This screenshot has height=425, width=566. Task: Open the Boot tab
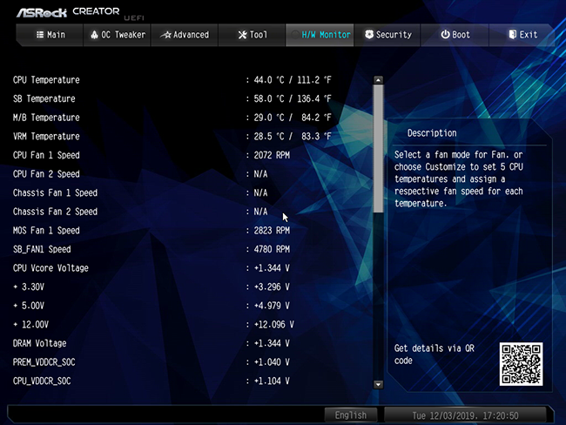455,35
